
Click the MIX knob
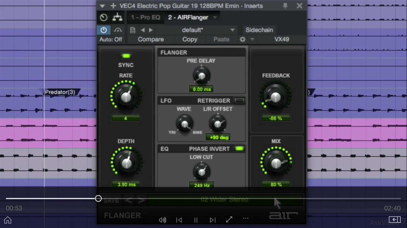[x=276, y=163]
